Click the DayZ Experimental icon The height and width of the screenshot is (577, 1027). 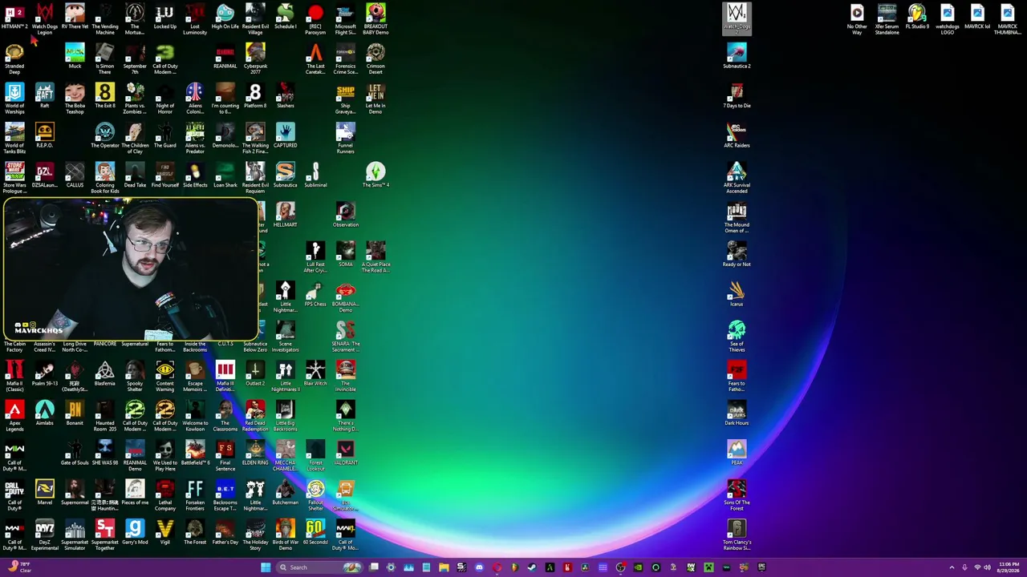(x=44, y=535)
